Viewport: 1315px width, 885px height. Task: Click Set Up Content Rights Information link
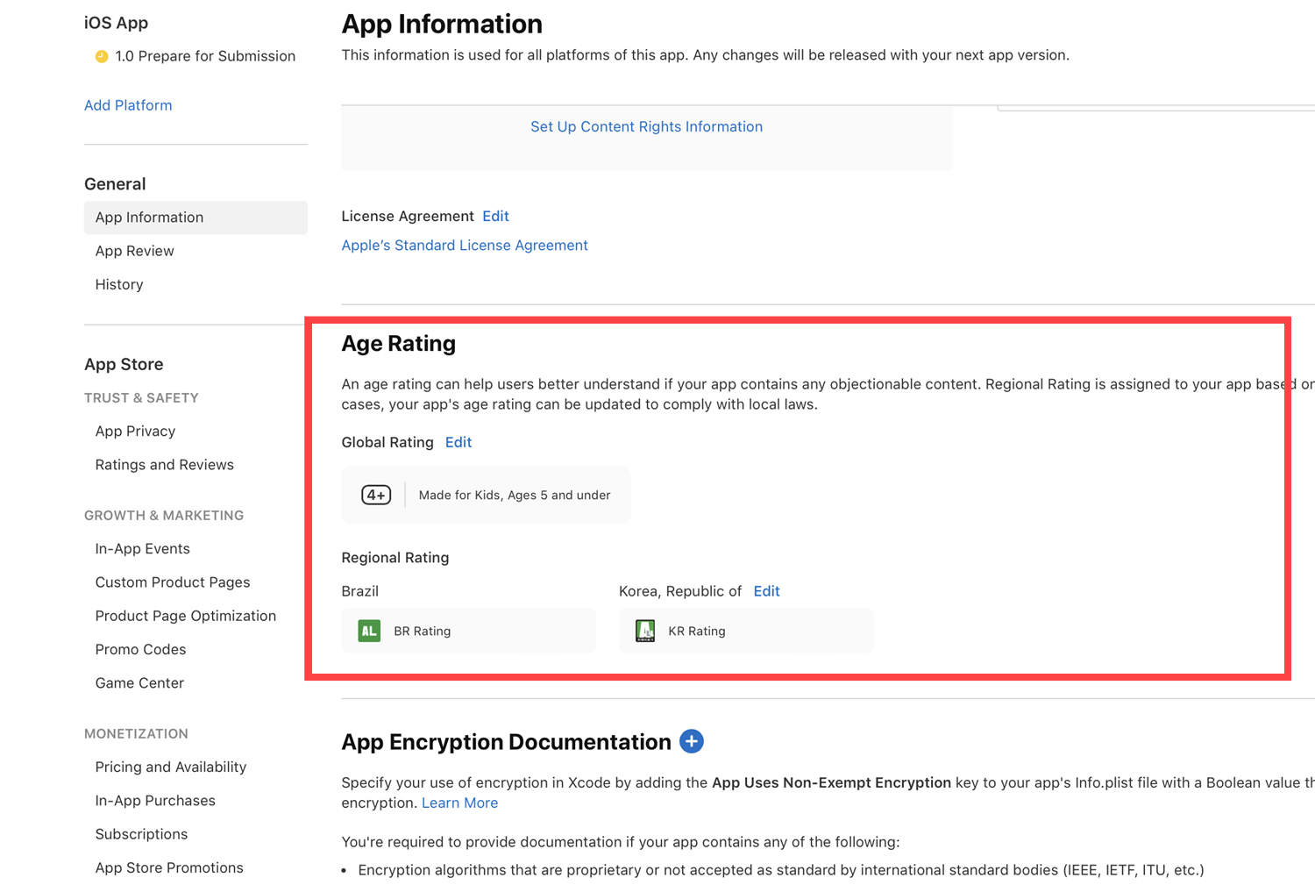click(x=646, y=126)
